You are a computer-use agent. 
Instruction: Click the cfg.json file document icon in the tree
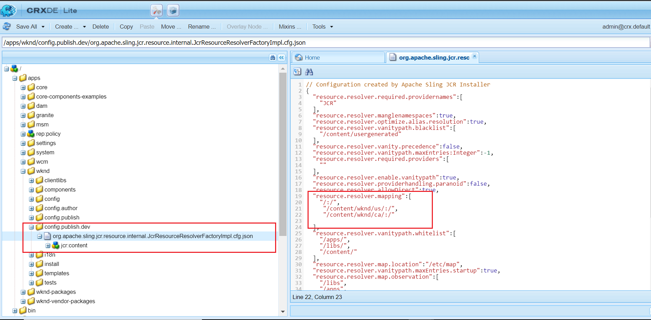48,236
